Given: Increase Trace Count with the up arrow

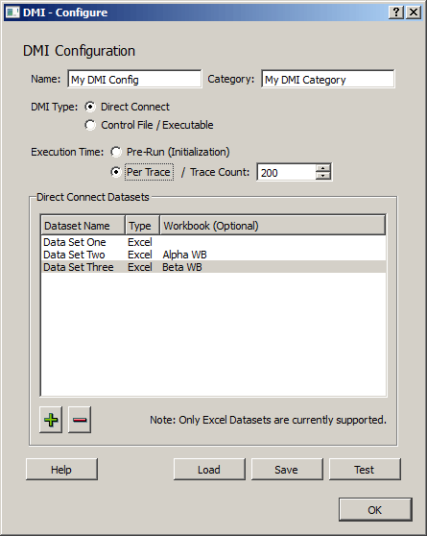Looking at the screenshot, I should coord(322,168).
